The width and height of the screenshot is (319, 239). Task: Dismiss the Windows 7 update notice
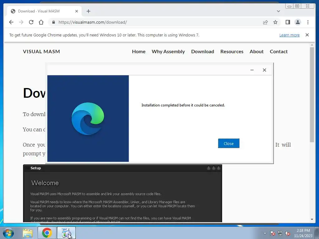(307, 35)
